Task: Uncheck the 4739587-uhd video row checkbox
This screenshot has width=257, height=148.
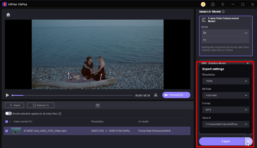Action: tap(7, 131)
